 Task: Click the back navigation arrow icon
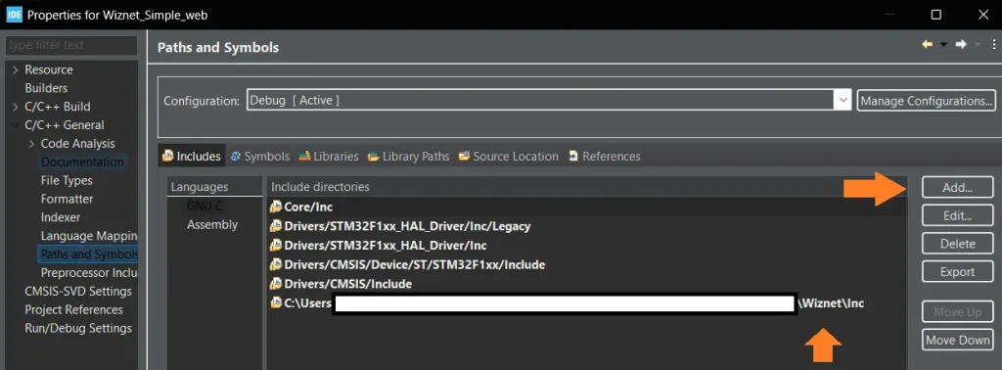coord(928,45)
